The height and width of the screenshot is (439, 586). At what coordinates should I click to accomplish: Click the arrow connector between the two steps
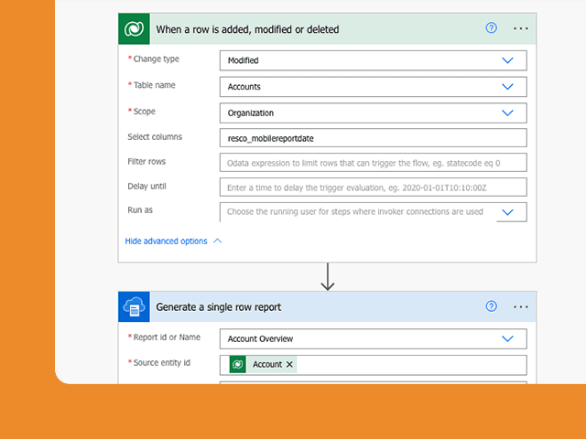[328, 276]
